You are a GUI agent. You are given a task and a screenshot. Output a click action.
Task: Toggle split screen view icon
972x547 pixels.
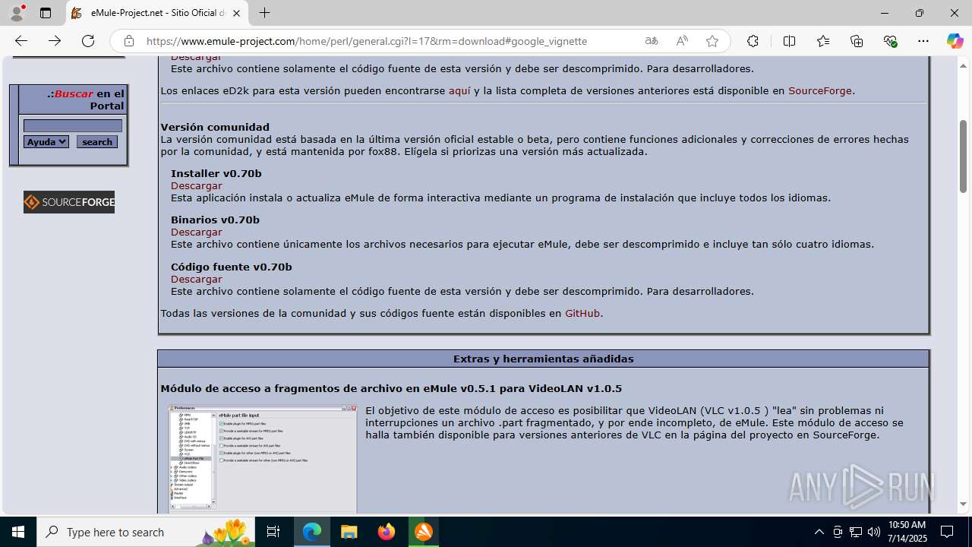coord(789,41)
